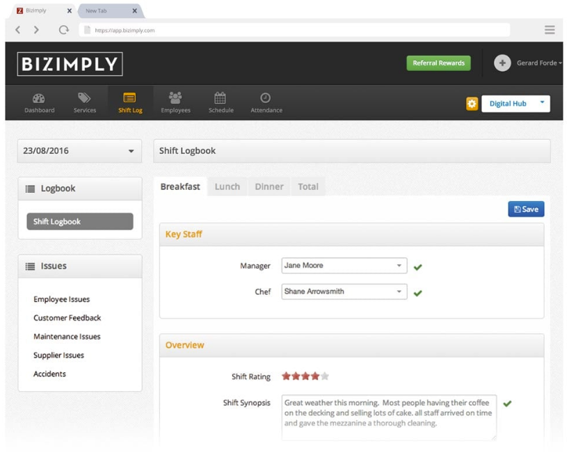
Task: Set the fifth star in Shift Rating
Action: [x=323, y=376]
